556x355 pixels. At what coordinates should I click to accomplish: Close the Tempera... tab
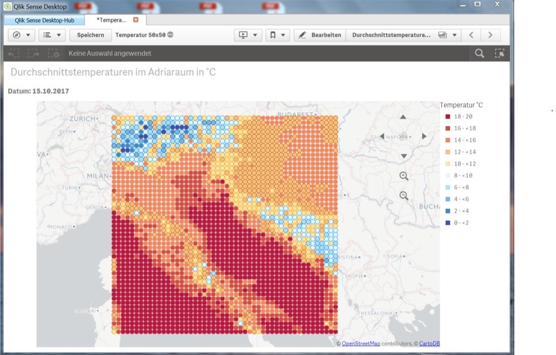pos(136,20)
